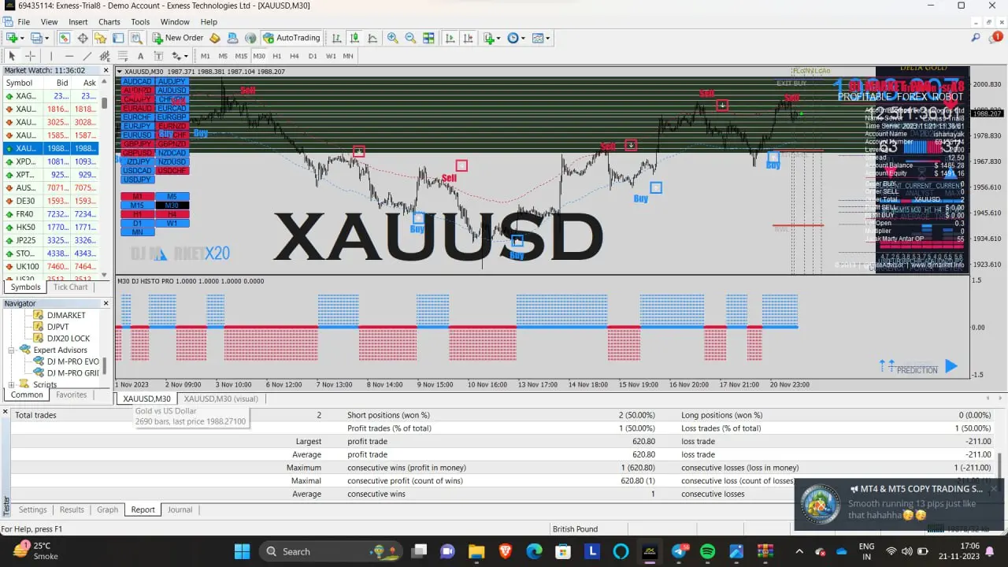
Task: Toggle the Navigator star-folder icon
Action: pos(100,38)
